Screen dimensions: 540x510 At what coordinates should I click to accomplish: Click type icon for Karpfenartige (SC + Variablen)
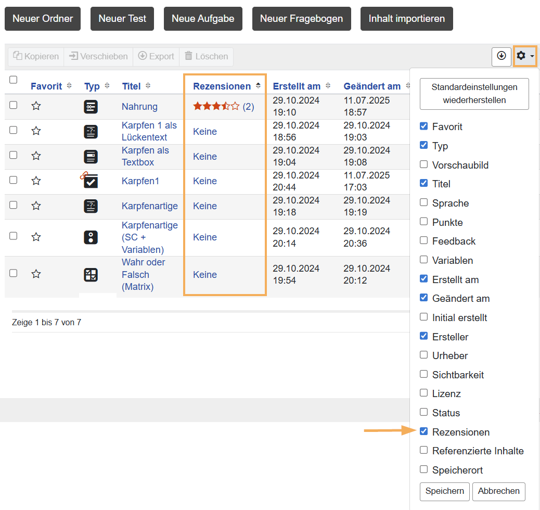point(91,237)
